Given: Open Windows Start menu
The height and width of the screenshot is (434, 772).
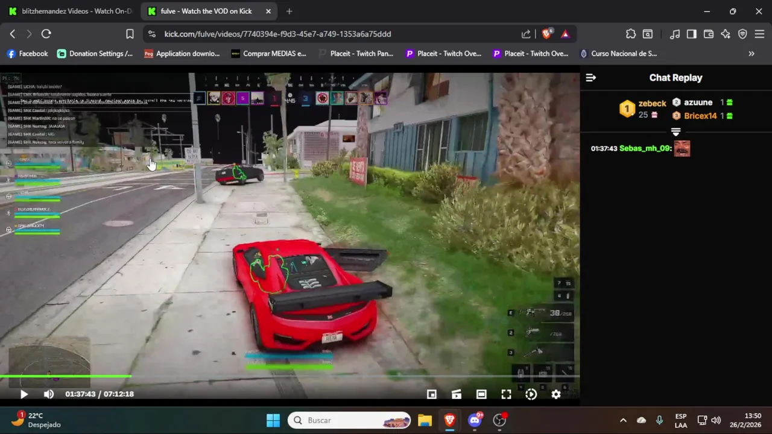Looking at the screenshot, I should tap(273, 420).
